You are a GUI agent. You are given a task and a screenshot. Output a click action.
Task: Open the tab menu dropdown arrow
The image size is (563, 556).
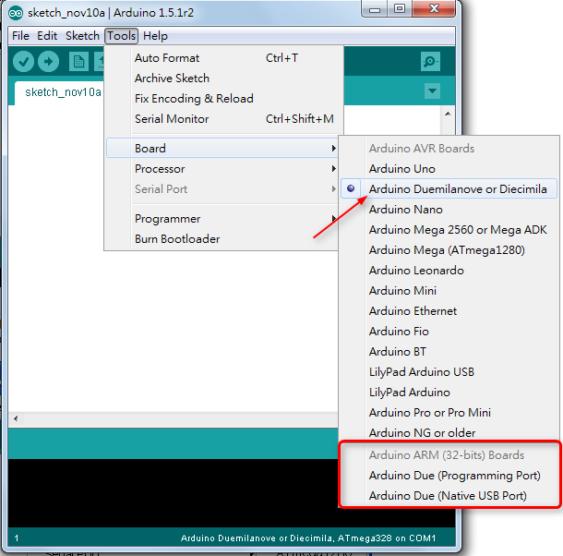(x=432, y=91)
